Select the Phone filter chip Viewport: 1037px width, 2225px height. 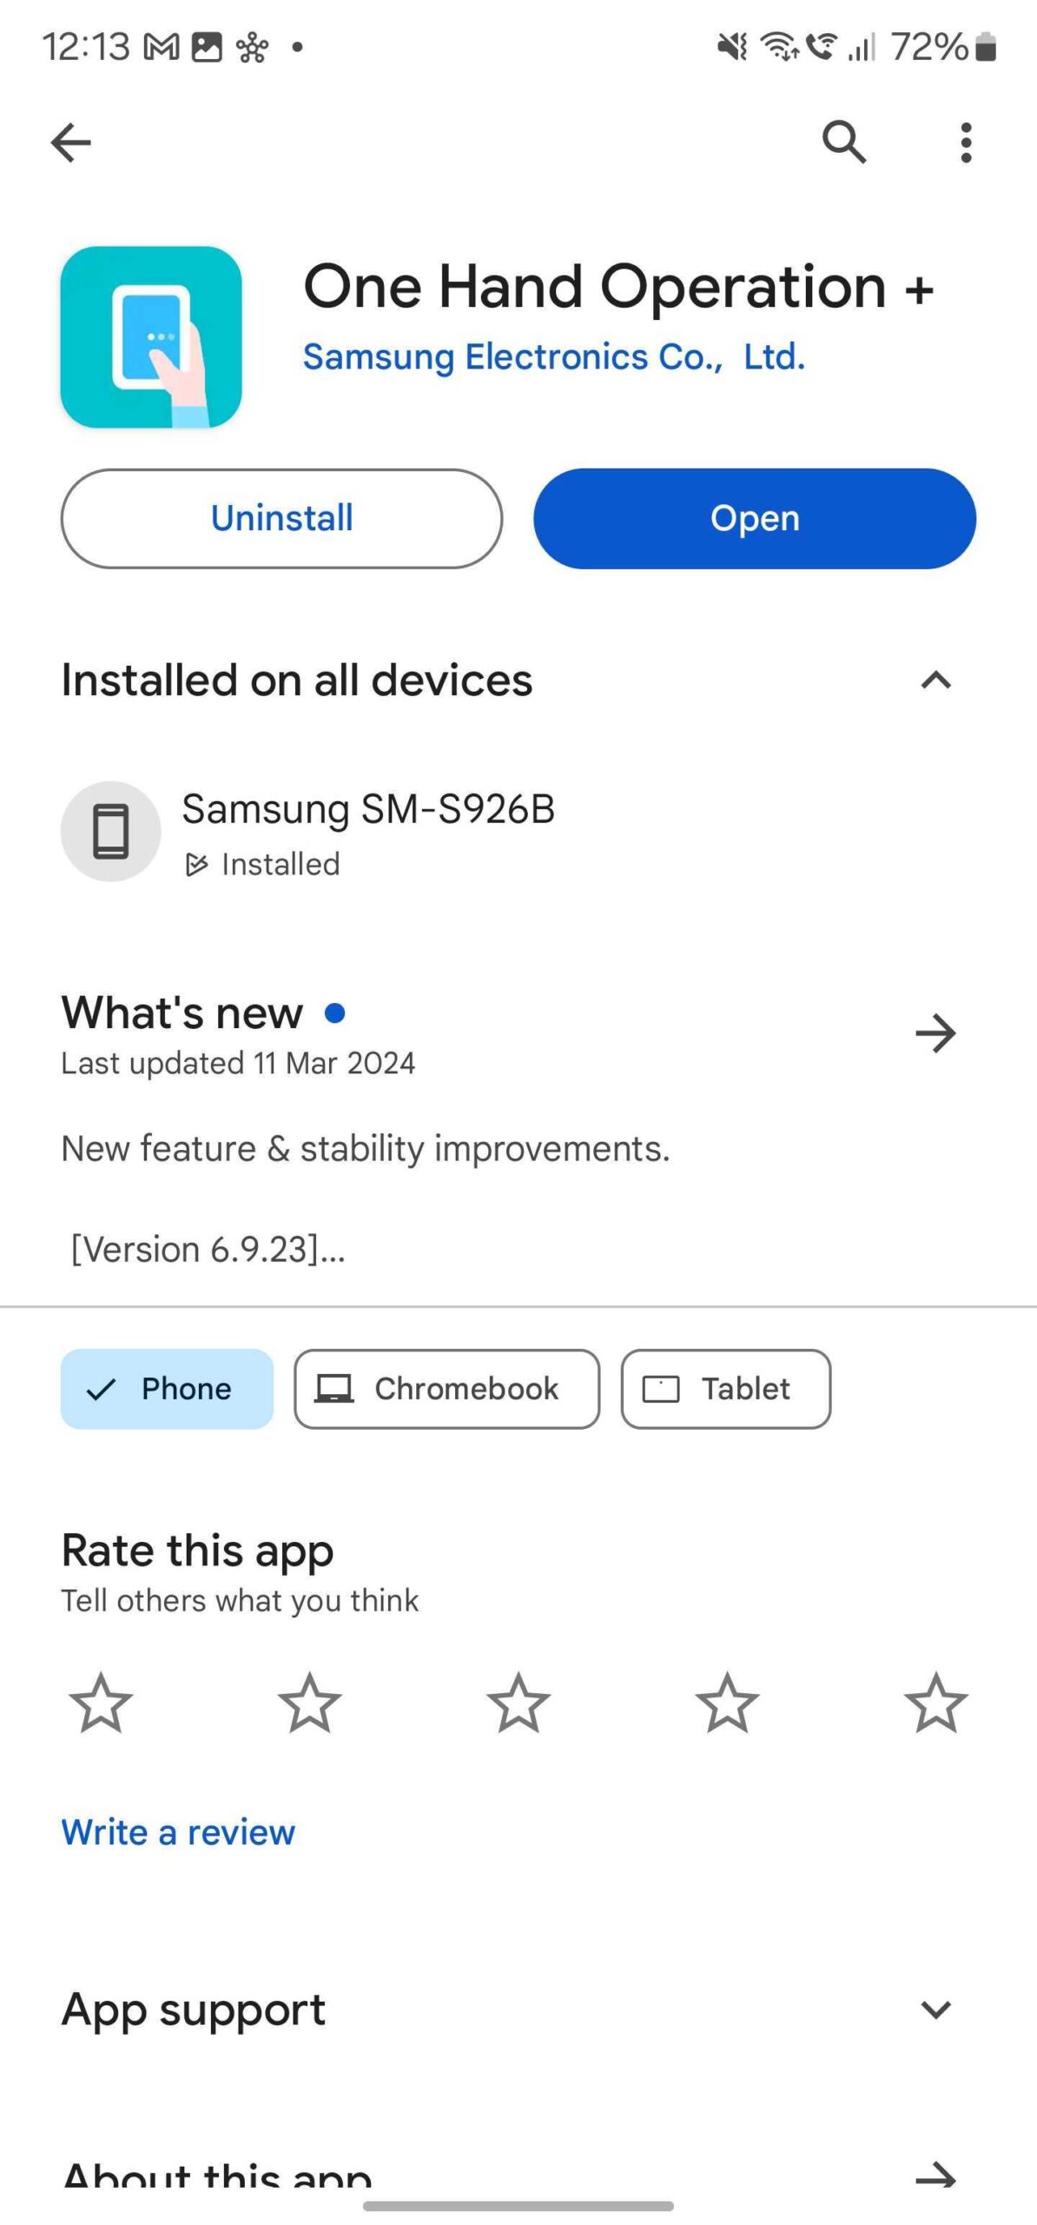(x=167, y=1388)
